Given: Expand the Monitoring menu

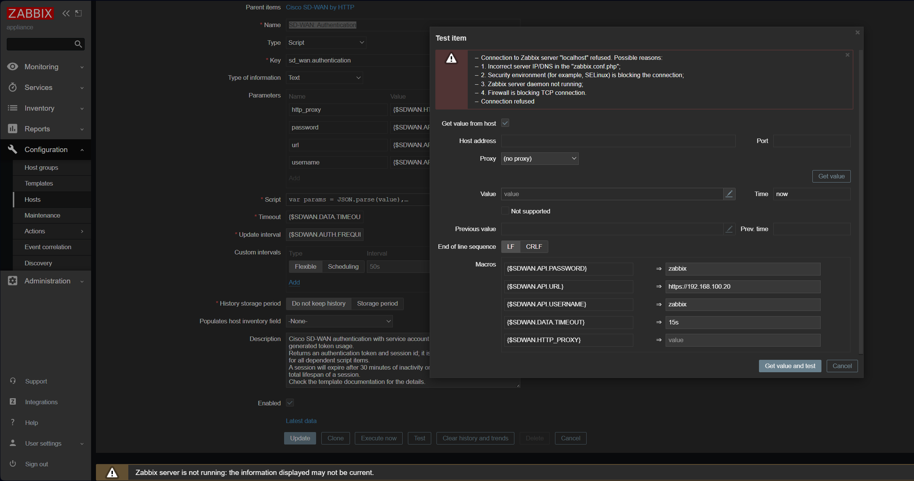Looking at the screenshot, I should click(x=82, y=67).
